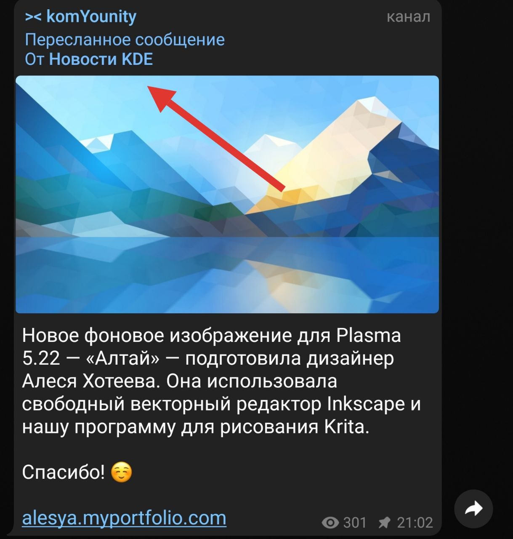Click the канал label
The width and height of the screenshot is (513, 539).
pos(408,16)
